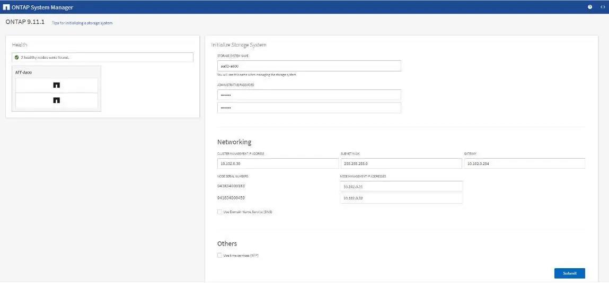Click the NetApp logo in header
The image size is (609, 283).
[6, 7]
